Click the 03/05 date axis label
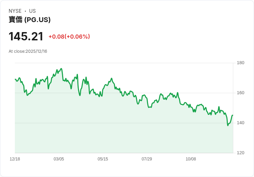This screenshot has width=254, height=177. (x=59, y=159)
